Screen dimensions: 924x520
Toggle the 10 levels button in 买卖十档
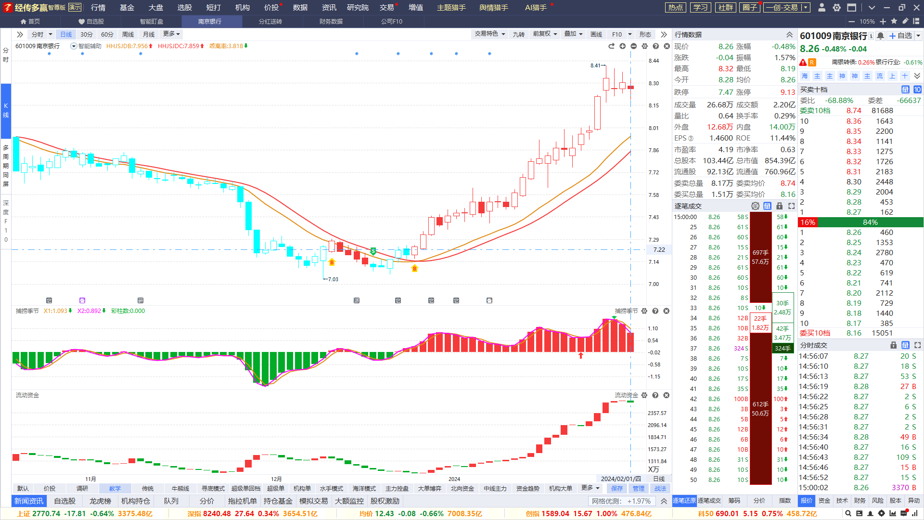(917, 90)
